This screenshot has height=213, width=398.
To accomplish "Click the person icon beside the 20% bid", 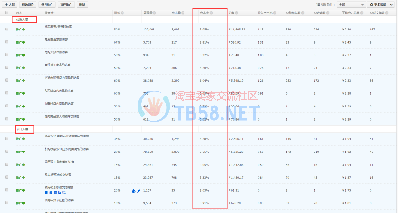I will [x=133, y=191].
